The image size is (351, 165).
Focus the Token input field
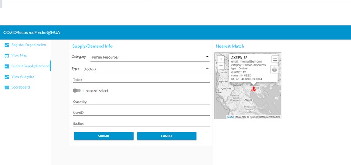(x=141, y=80)
